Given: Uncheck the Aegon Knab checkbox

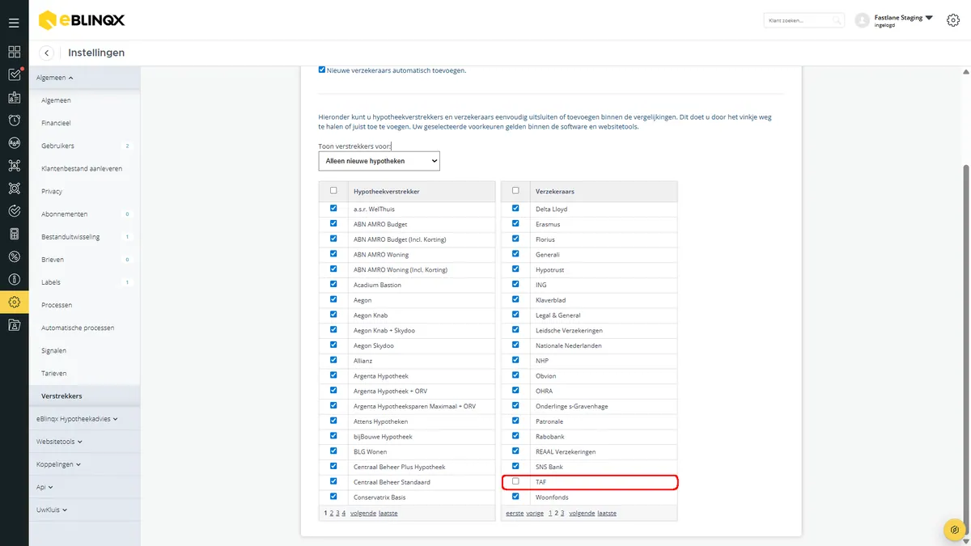Looking at the screenshot, I should click(x=333, y=315).
